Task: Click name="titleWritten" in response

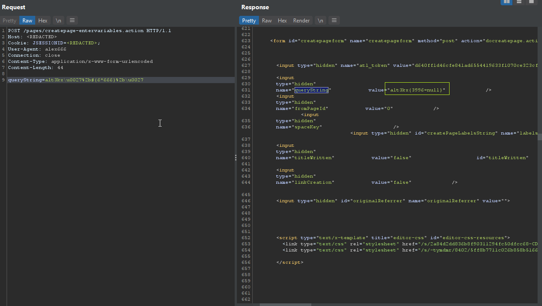Action: (305, 158)
